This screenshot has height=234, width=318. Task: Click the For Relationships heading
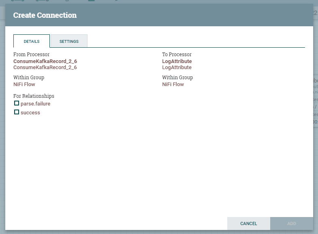tap(34, 96)
